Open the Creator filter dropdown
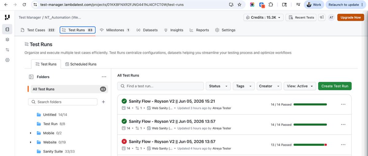 [x=269, y=86]
